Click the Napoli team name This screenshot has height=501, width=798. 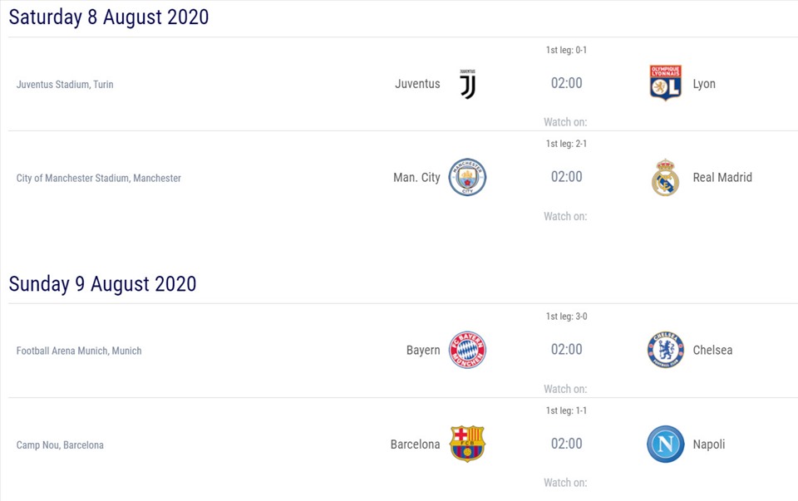709,445
